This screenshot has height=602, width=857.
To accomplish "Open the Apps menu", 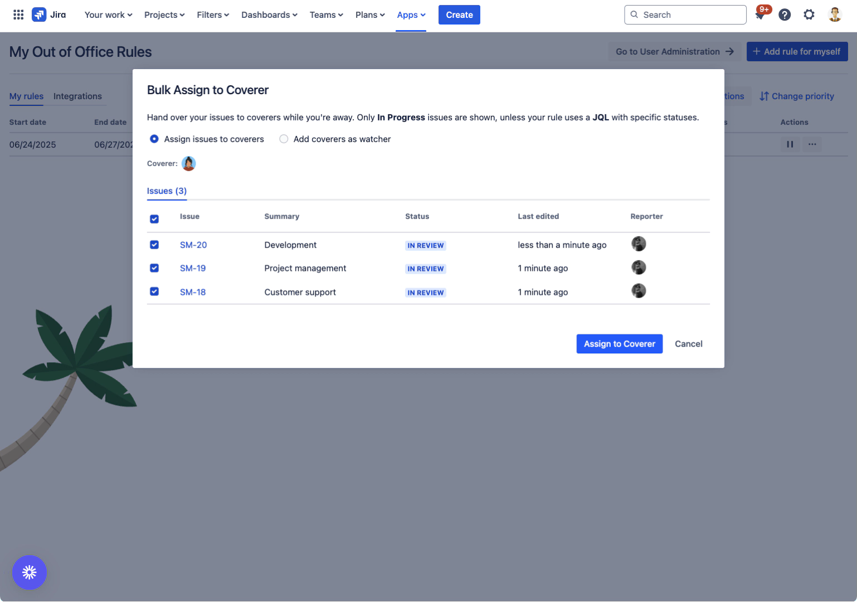I will [x=411, y=15].
